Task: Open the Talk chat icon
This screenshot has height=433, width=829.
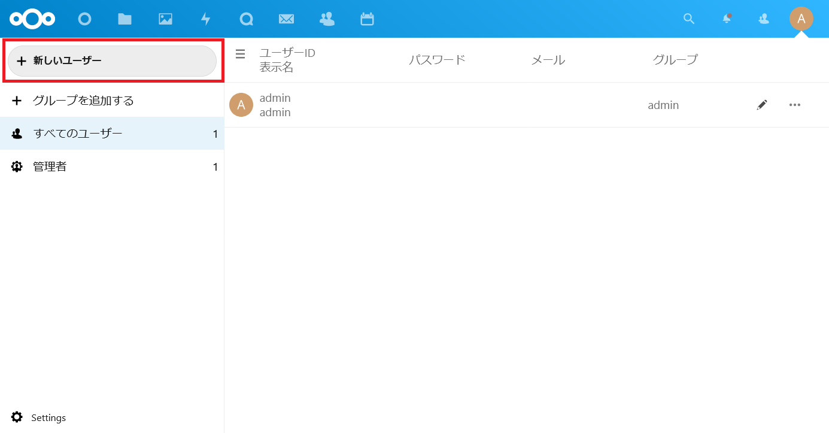Action: [x=246, y=19]
